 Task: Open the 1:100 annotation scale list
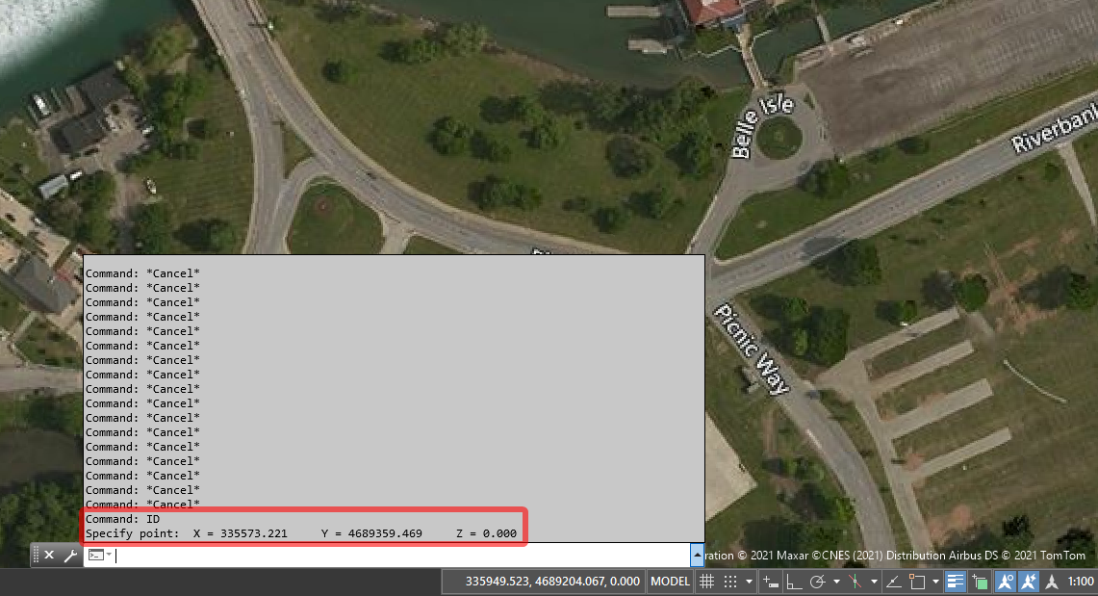point(1081,582)
